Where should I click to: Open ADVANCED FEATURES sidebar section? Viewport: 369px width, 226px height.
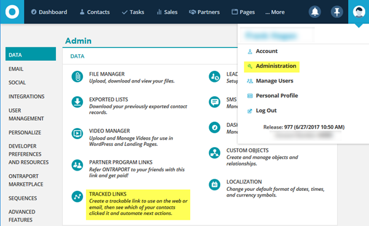pyautogui.click(x=22, y=216)
